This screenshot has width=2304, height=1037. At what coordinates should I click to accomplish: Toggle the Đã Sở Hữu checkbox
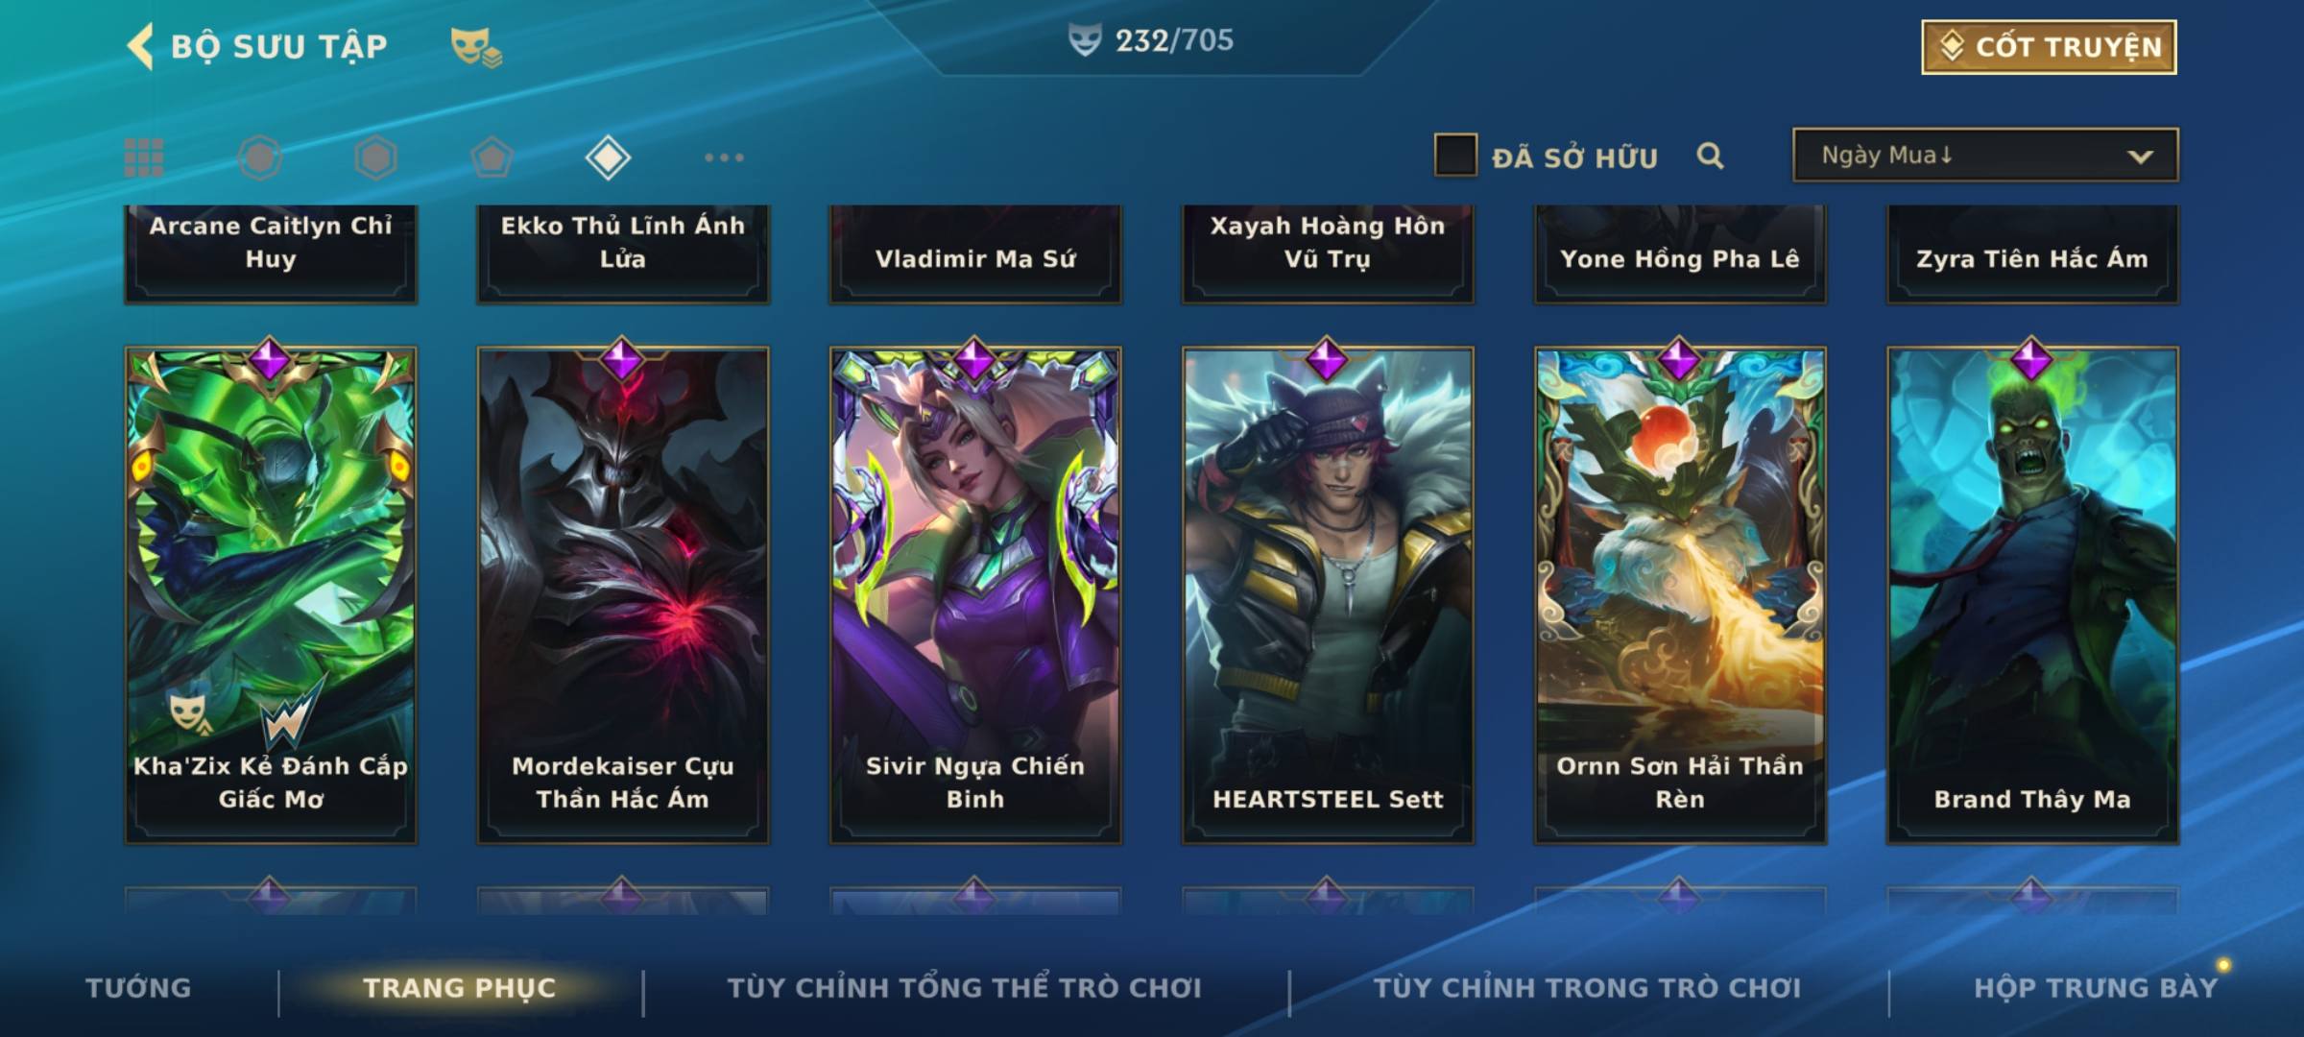pyautogui.click(x=1455, y=156)
